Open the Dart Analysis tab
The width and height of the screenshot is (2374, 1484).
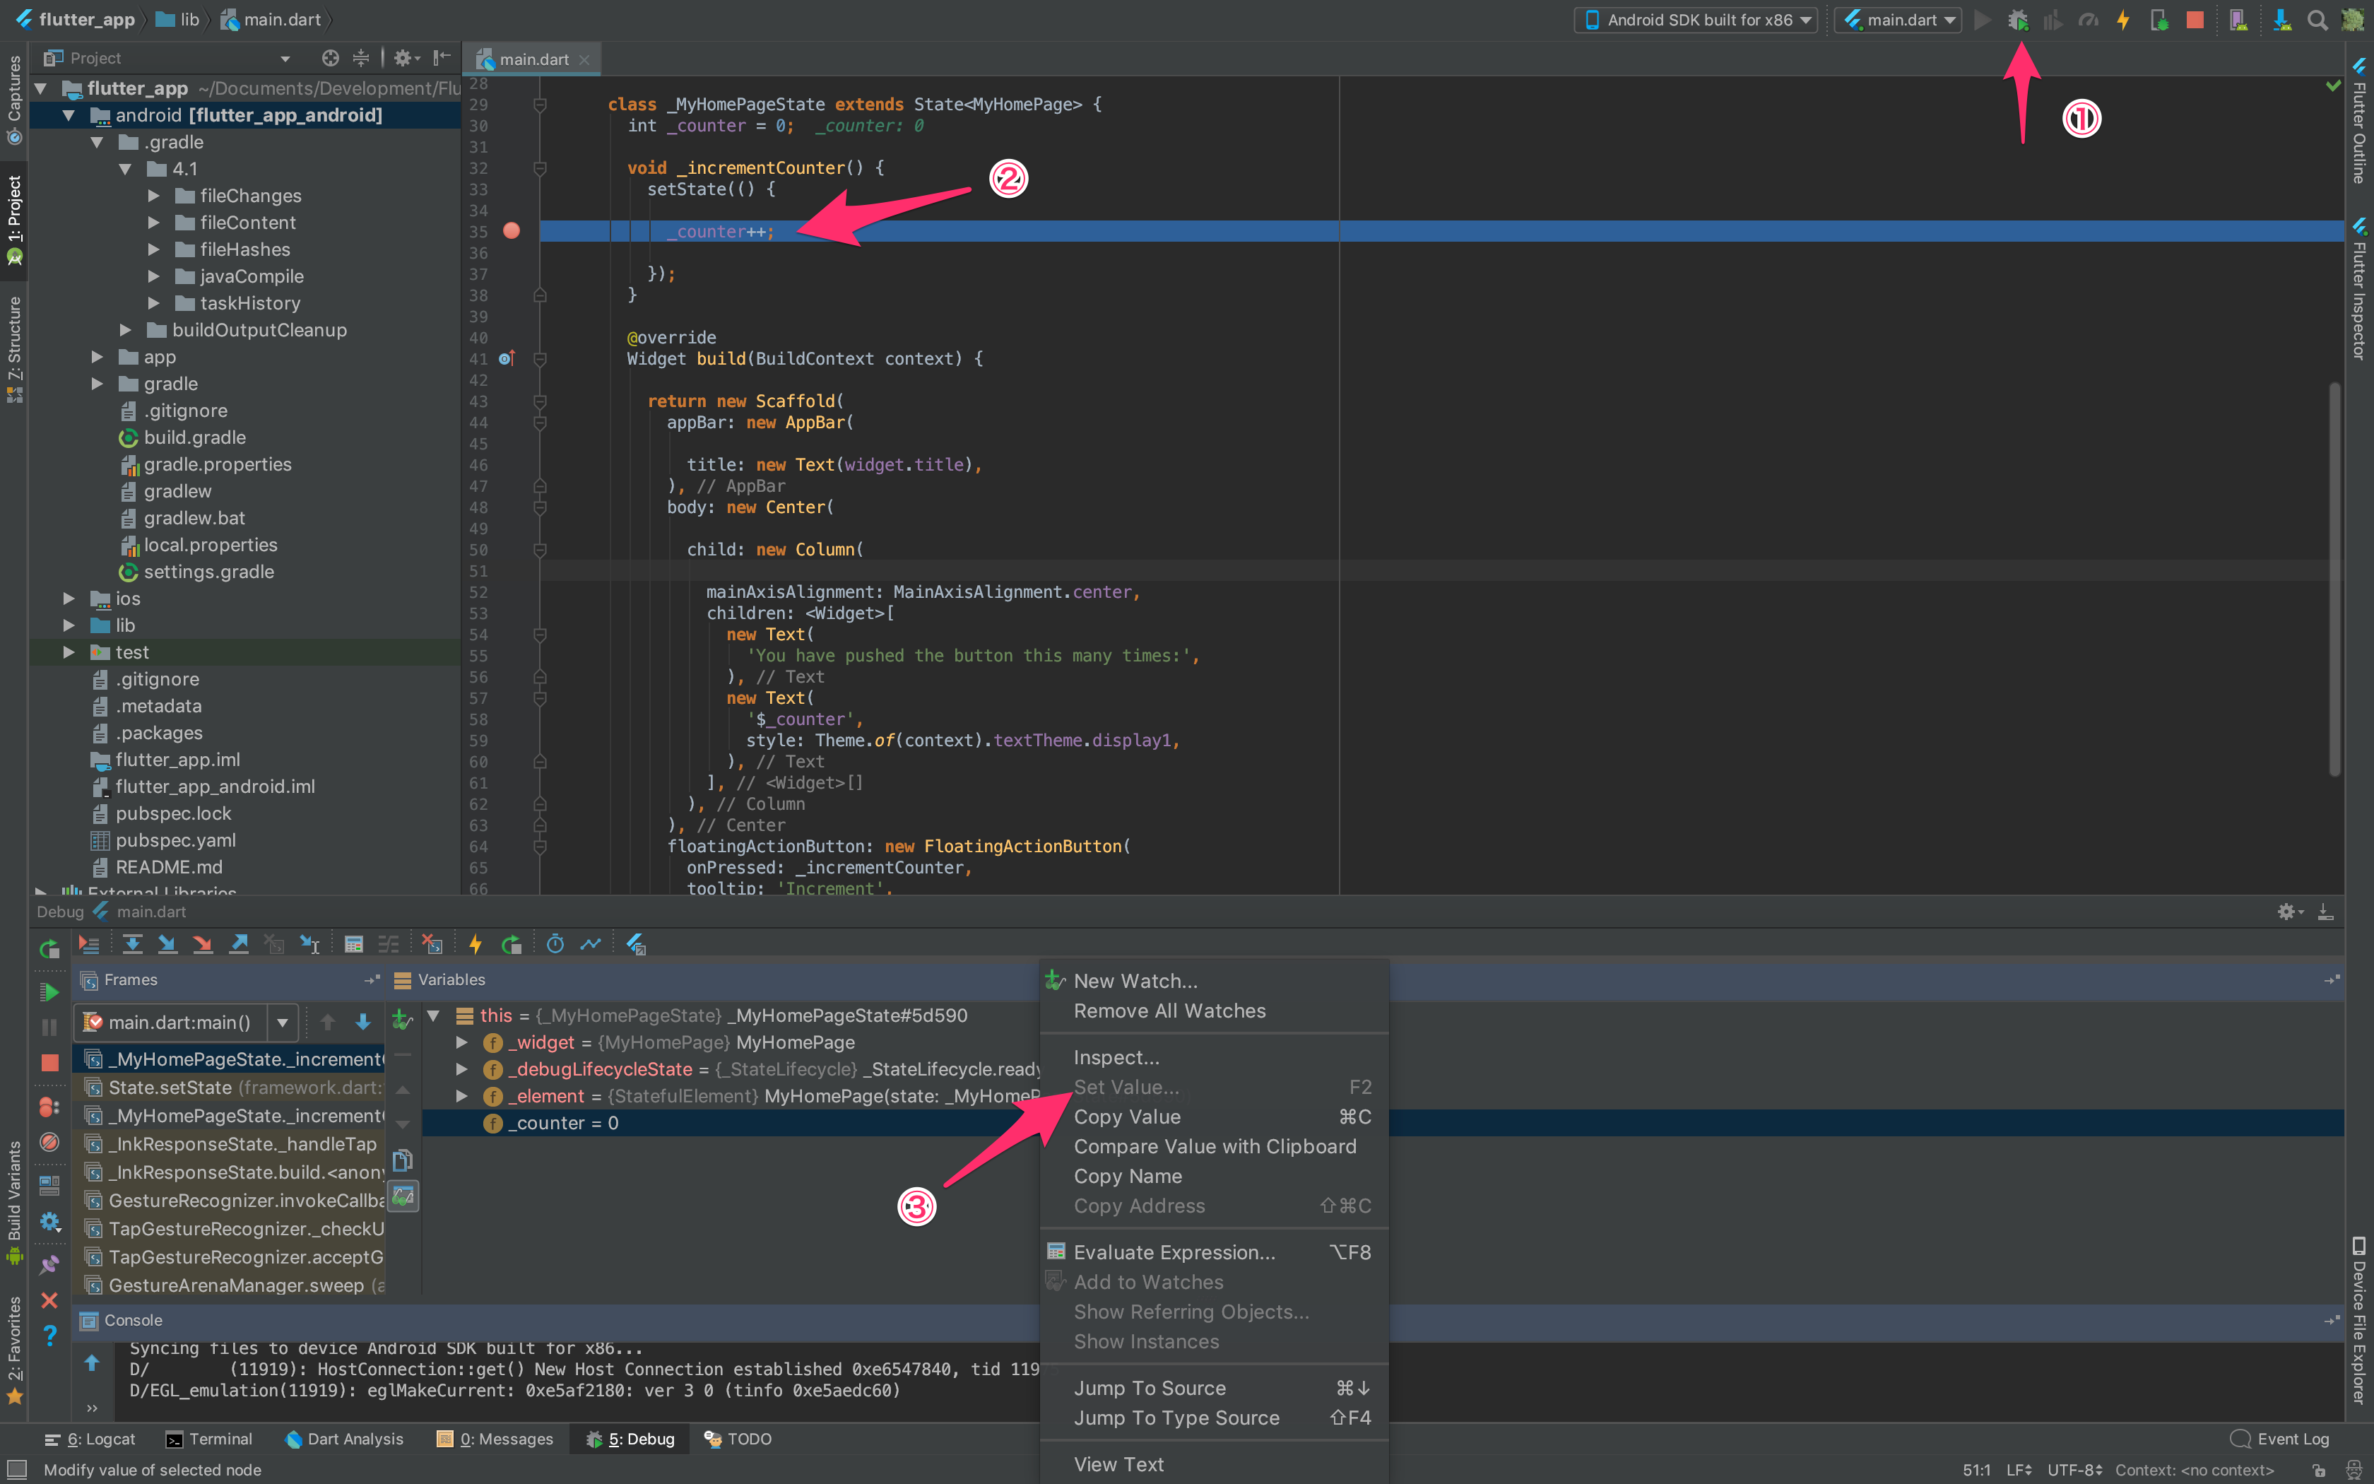(344, 1439)
